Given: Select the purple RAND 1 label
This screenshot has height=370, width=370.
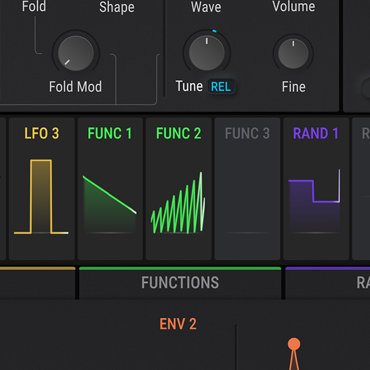Looking at the screenshot, I should point(316,133).
